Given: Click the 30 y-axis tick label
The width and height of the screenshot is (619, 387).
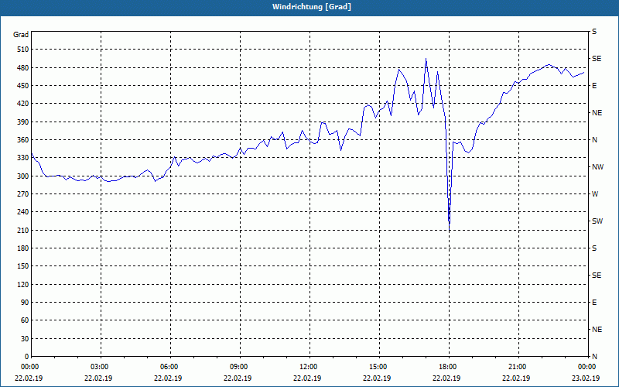Looking at the screenshot, I should coord(25,338).
